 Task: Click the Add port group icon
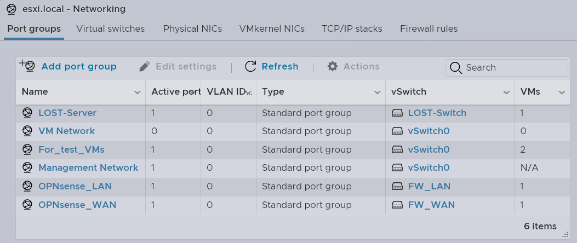[27, 66]
